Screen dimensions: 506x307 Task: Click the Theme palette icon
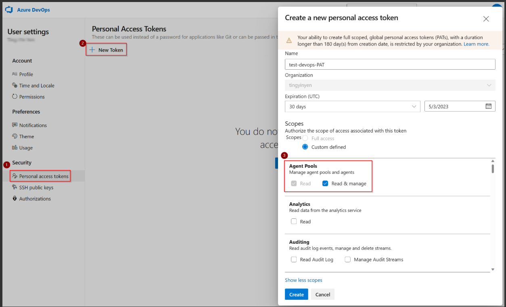coord(15,137)
